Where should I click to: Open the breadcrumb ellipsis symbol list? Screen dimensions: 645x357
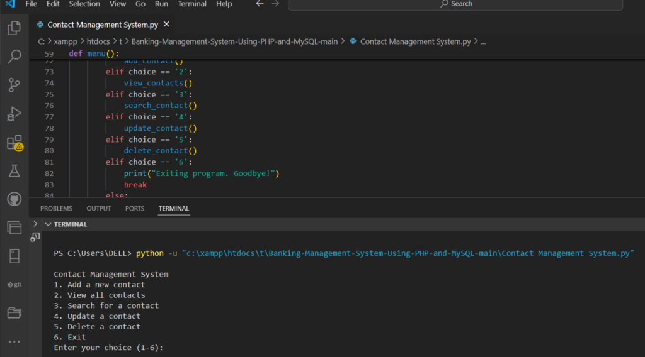coord(483,41)
